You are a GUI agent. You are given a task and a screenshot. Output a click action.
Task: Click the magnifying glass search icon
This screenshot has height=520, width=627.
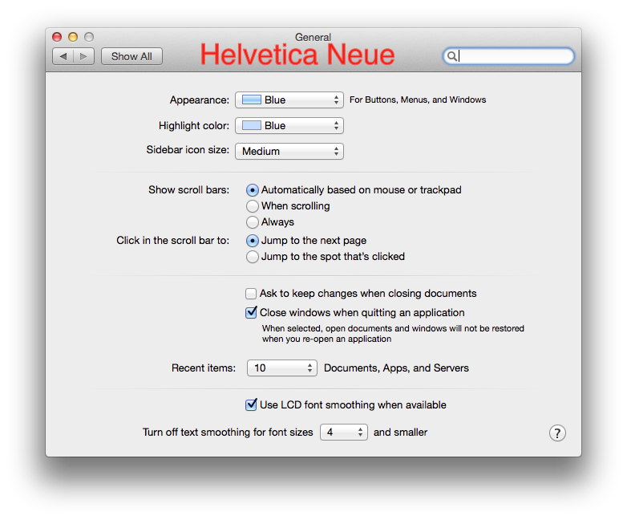point(451,56)
